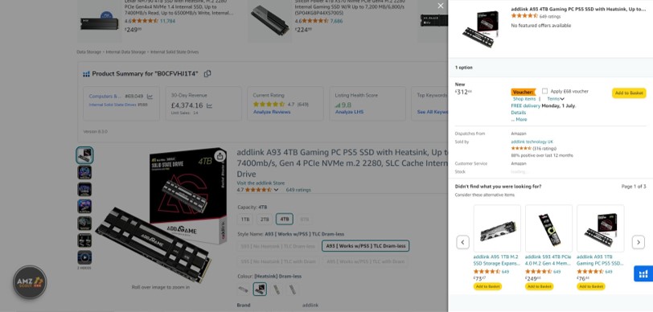
Task: Expand the voucher Terms dropdown
Action: point(556,99)
